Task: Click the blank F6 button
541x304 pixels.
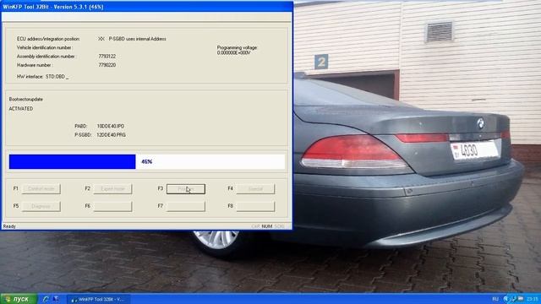Action: (x=112, y=206)
